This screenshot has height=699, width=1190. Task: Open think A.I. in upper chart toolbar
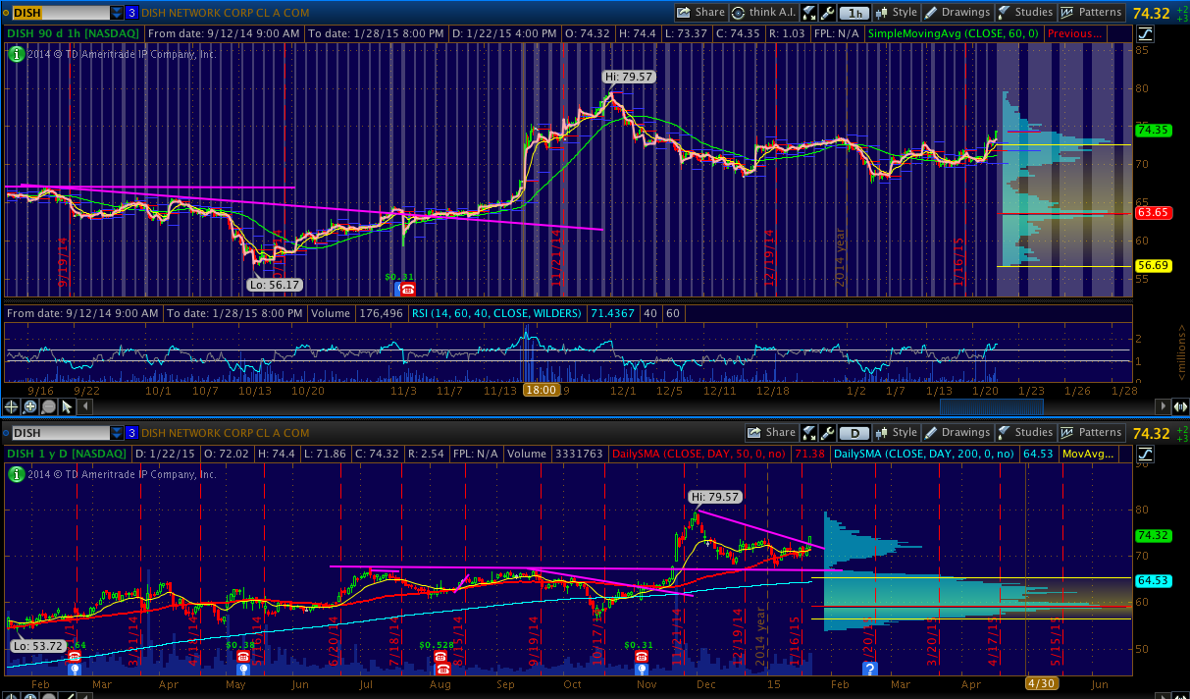pos(763,13)
